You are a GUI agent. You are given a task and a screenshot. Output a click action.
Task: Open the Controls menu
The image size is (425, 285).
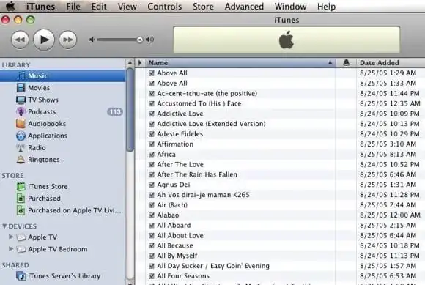coord(165,7)
